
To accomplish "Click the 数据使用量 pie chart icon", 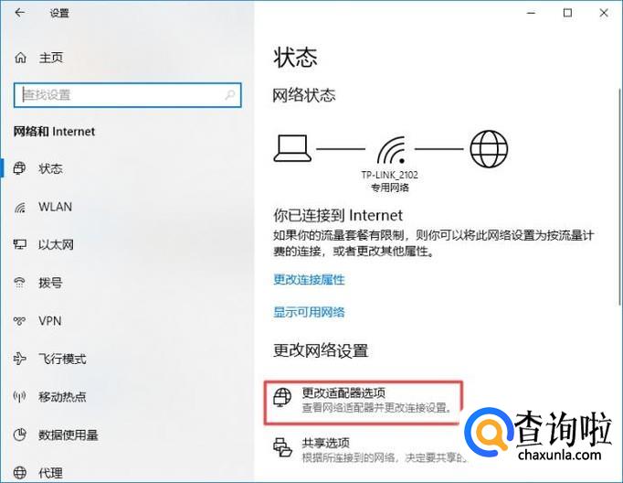I will pyautogui.click(x=20, y=435).
